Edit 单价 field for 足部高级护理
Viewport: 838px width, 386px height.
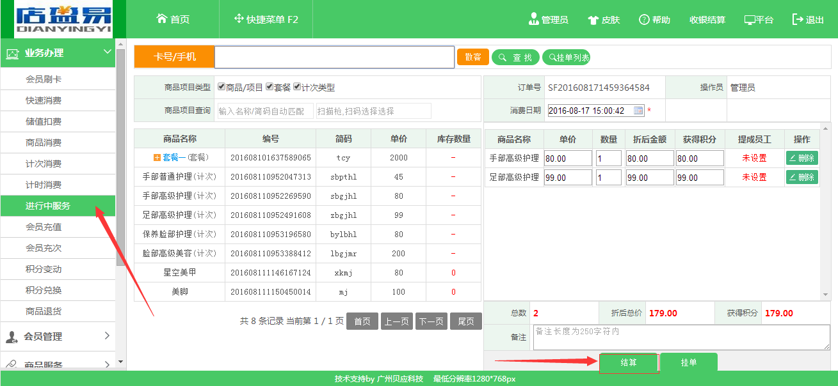[568, 177]
